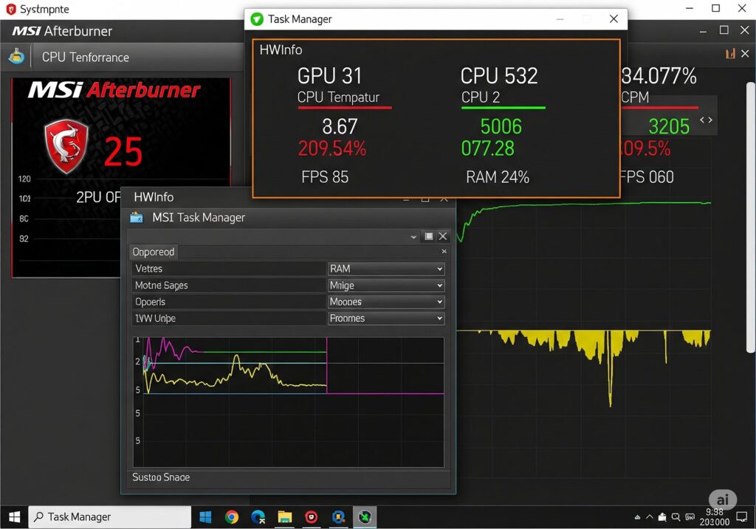Open Google Chrome from the taskbar
Viewport: 756px width, 529px height.
[x=232, y=517]
